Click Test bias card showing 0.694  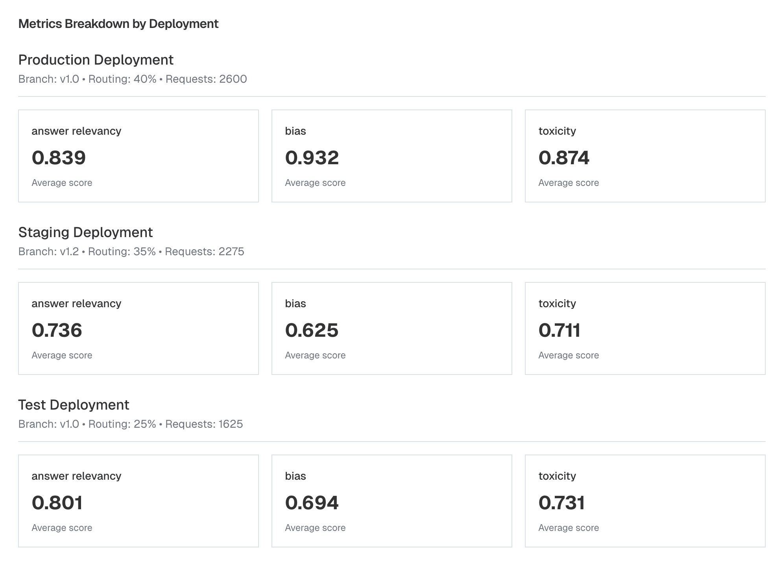click(x=391, y=501)
